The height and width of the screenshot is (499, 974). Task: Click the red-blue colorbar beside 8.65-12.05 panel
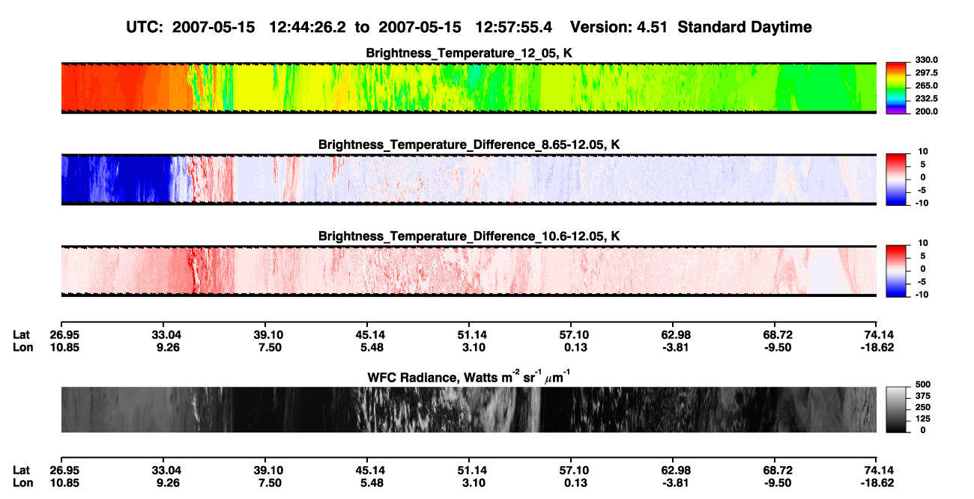pyautogui.click(x=896, y=180)
